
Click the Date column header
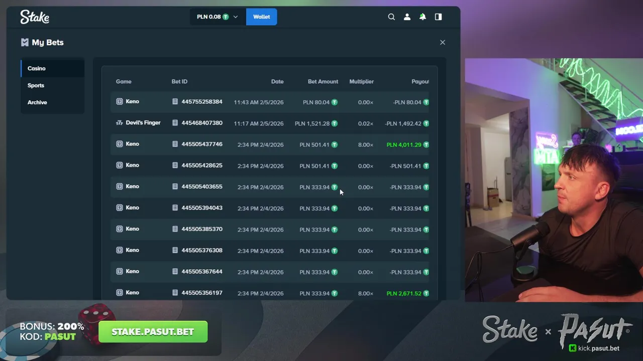pyautogui.click(x=277, y=81)
